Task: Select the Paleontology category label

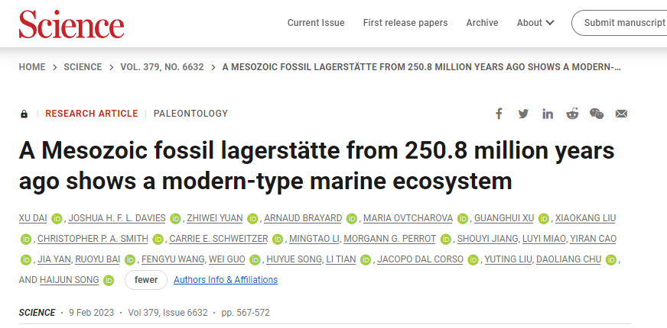Action: point(190,114)
